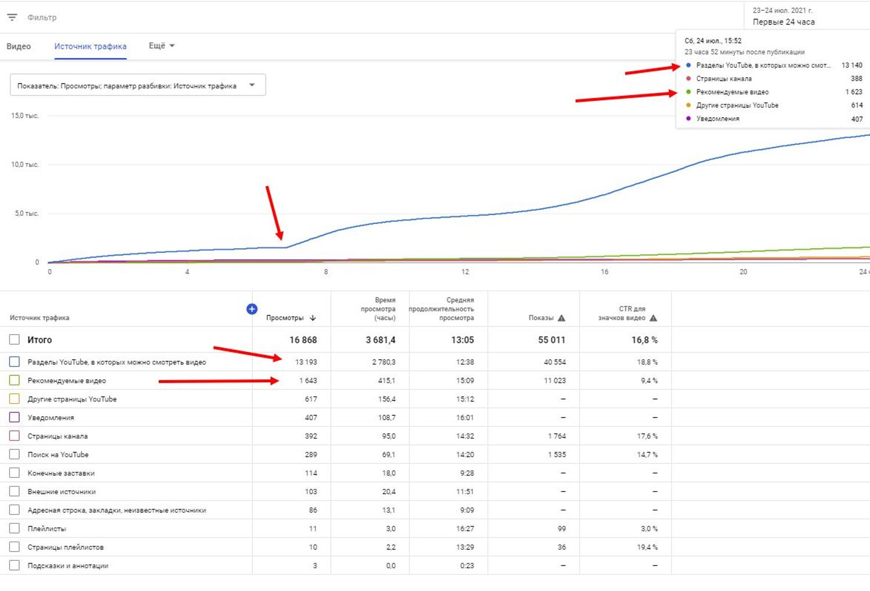This screenshot has width=870, height=591.
Task: Open the Разделы YouTube traffic source link
Action: 117,362
